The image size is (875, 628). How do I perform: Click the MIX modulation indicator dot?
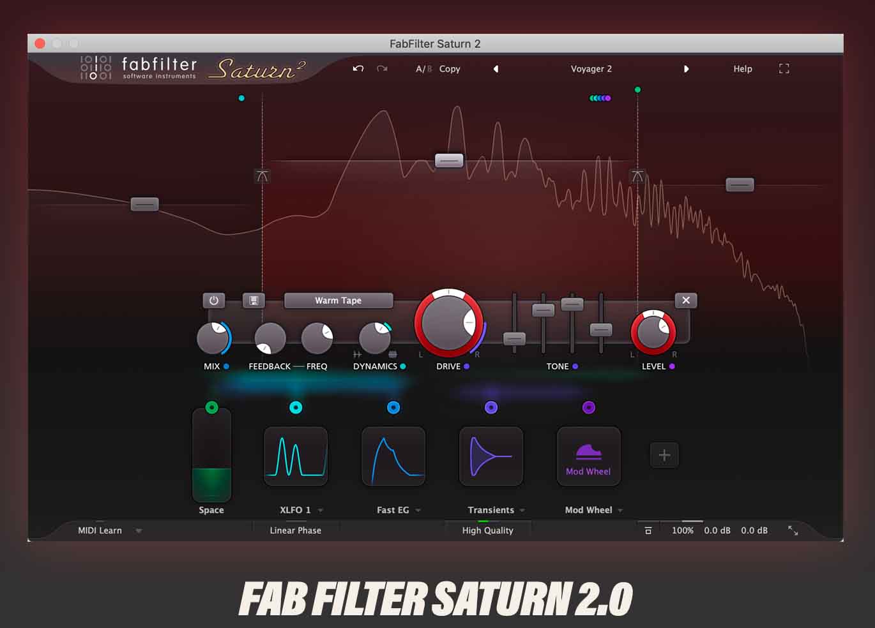click(x=226, y=366)
